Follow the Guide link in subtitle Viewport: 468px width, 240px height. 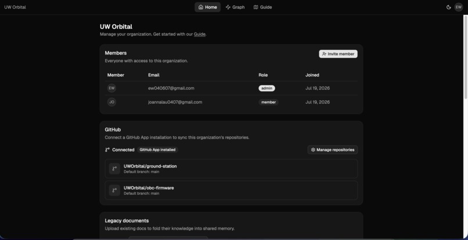(199, 34)
